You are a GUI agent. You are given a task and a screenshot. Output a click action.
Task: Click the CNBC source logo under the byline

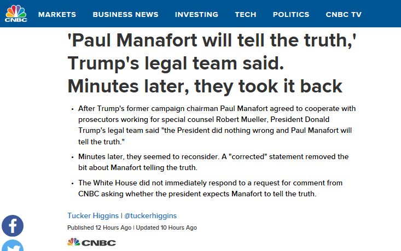tap(91, 242)
